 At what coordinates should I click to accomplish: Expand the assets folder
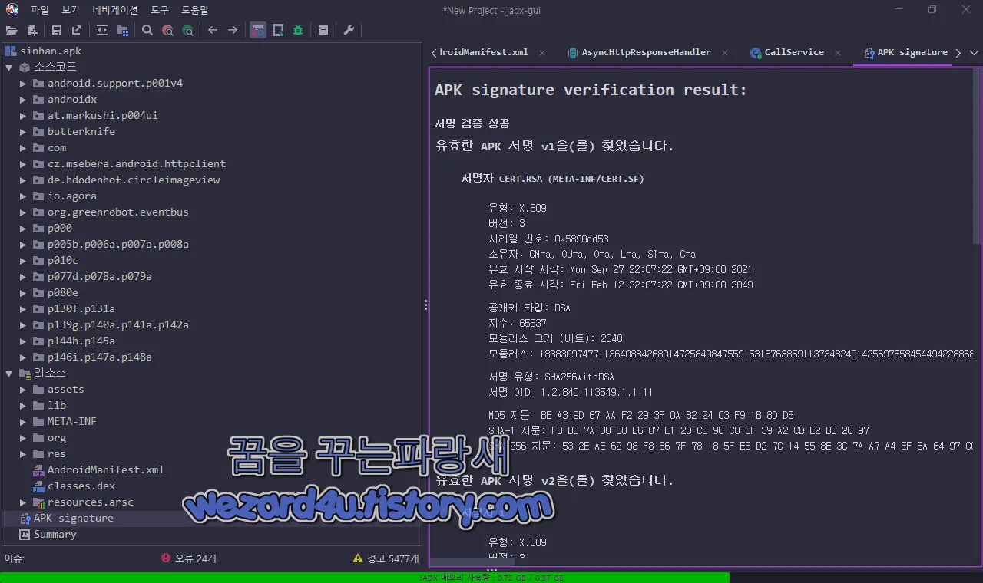point(23,389)
